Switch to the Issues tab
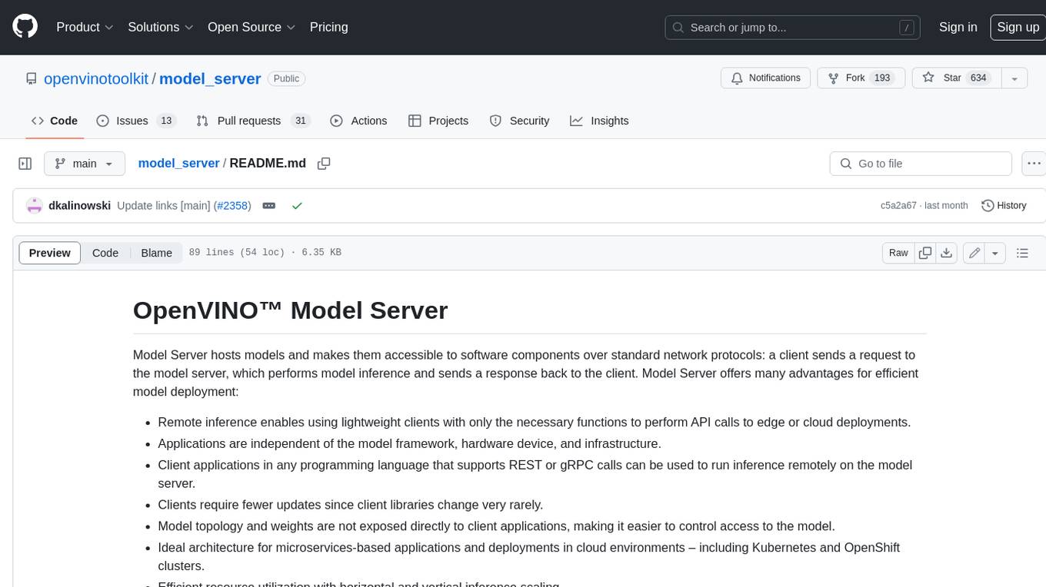This screenshot has width=1046, height=587. tap(136, 121)
